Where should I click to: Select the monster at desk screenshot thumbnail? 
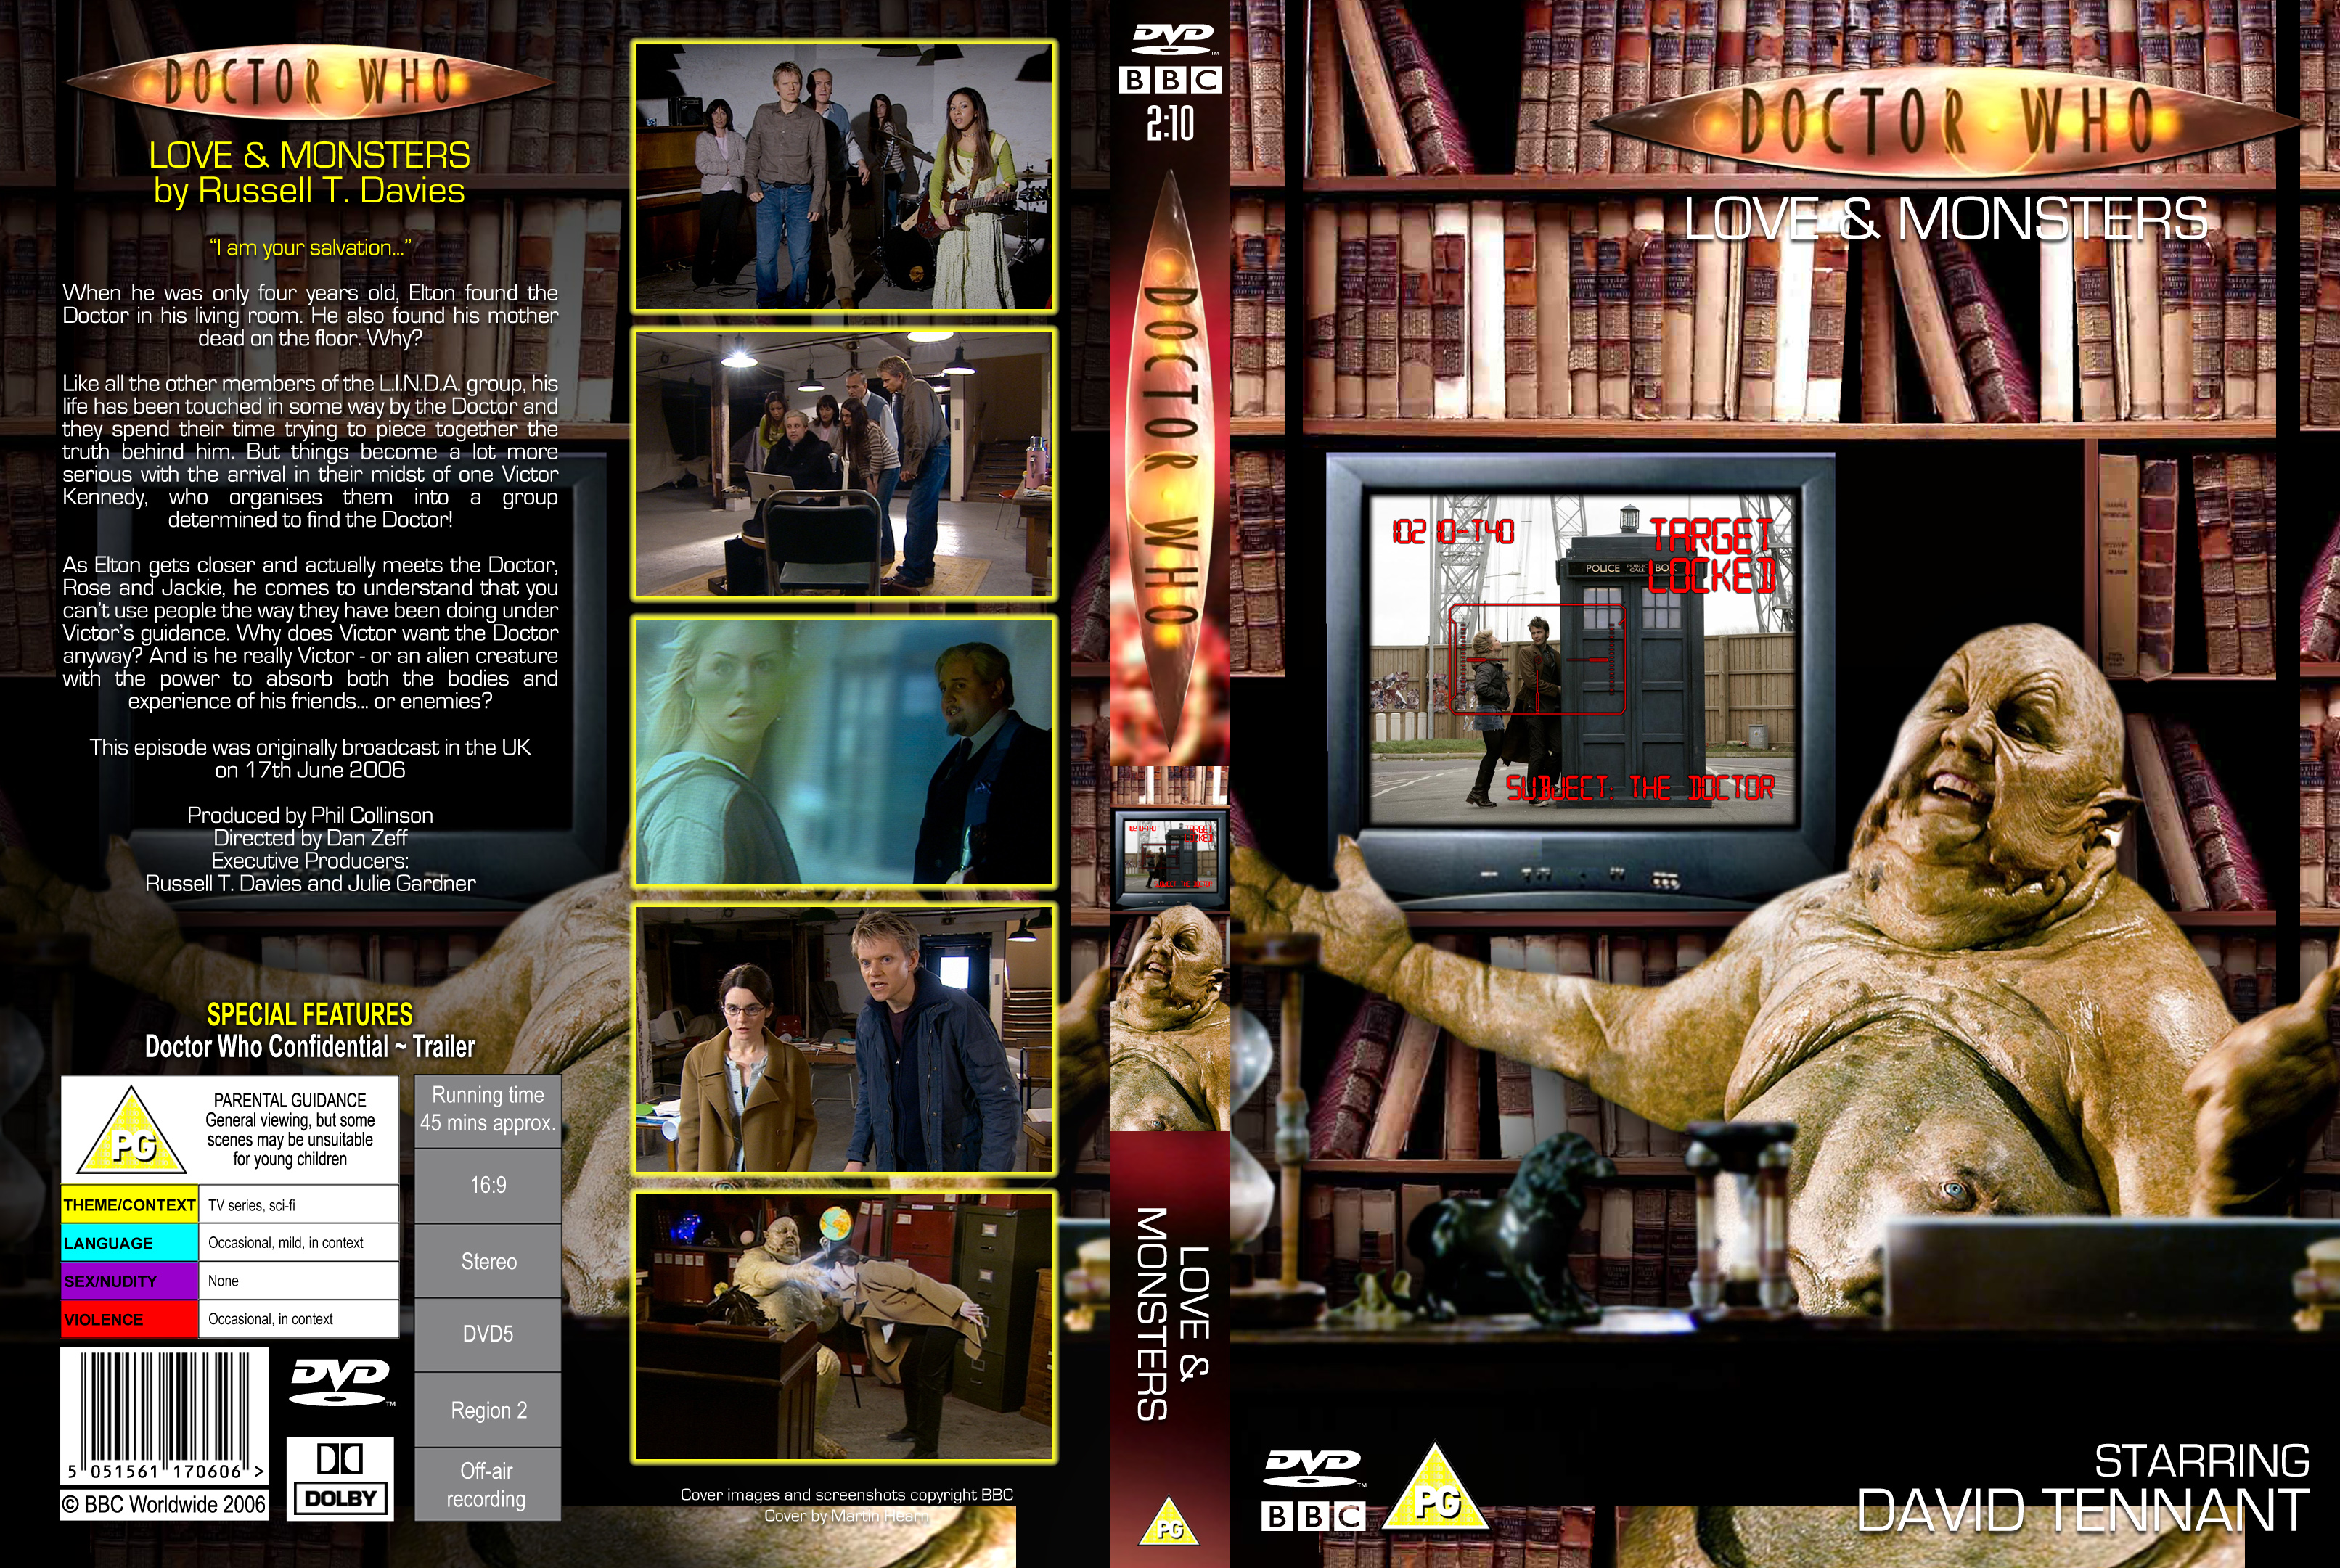[844, 1327]
